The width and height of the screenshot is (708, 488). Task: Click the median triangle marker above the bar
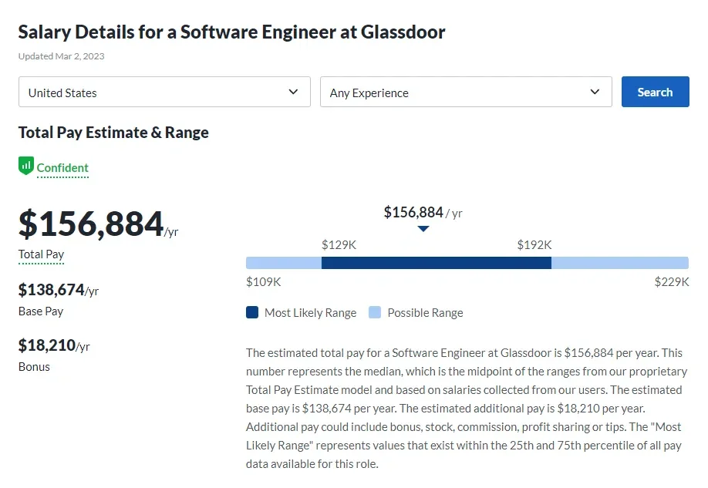point(423,228)
